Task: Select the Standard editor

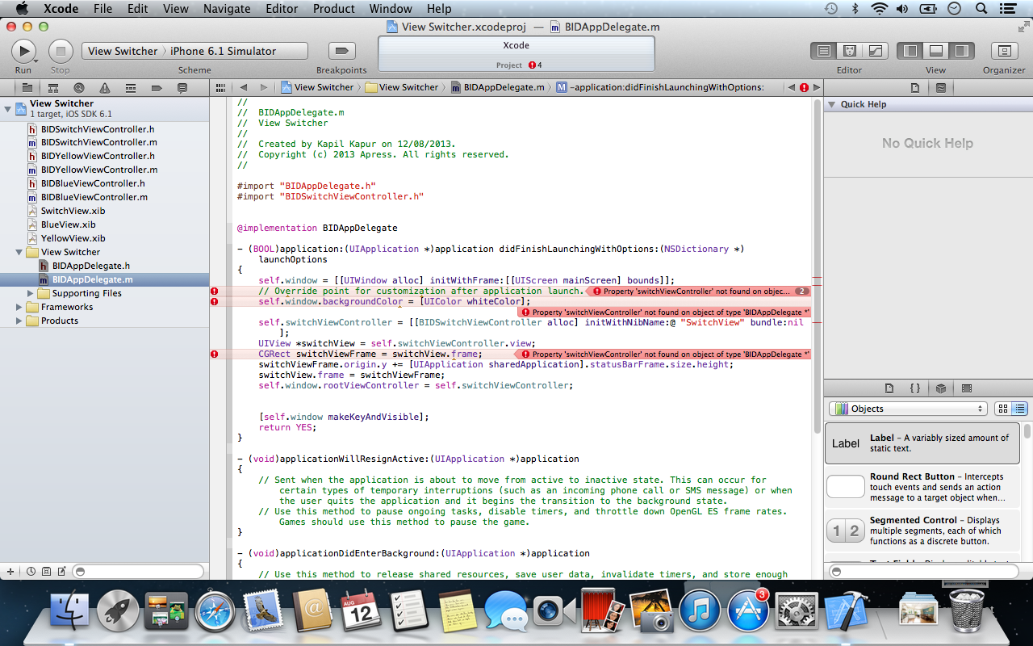Action: point(823,51)
